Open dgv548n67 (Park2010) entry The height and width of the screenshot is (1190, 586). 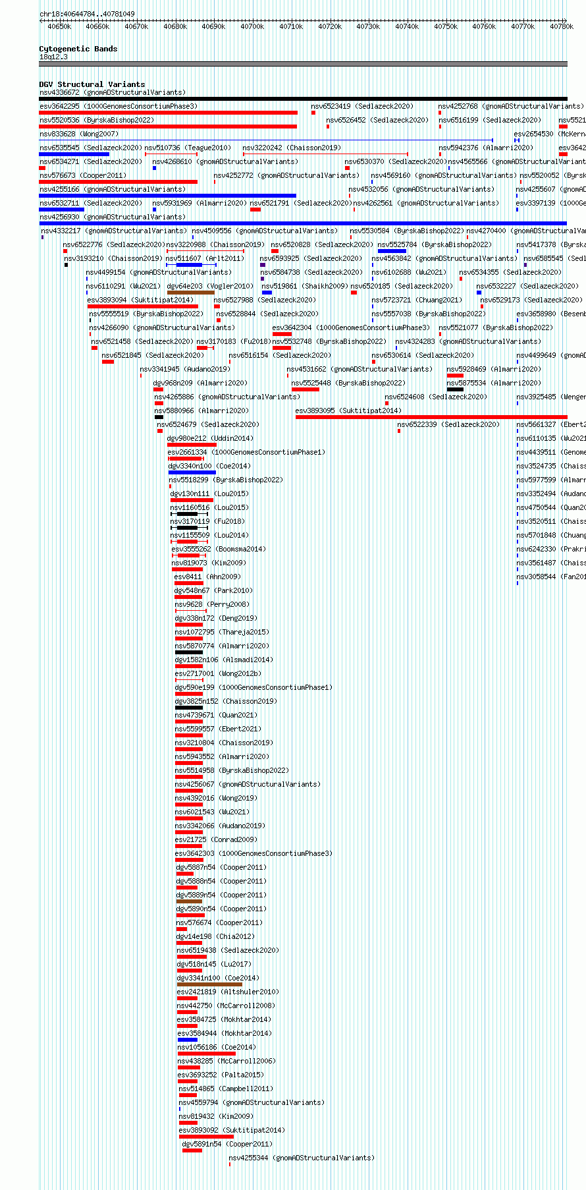point(213,590)
